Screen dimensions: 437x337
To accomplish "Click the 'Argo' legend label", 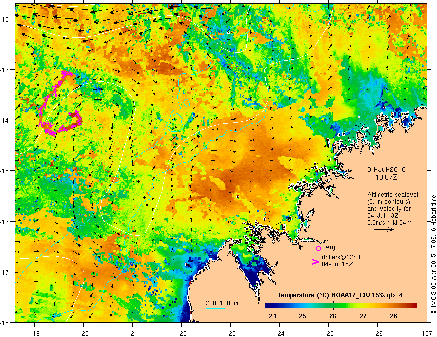I will [332, 247].
